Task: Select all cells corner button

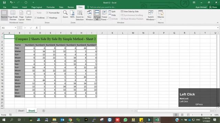Action: coord(2,33)
